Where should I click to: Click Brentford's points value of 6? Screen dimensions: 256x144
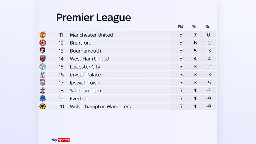tap(195, 43)
